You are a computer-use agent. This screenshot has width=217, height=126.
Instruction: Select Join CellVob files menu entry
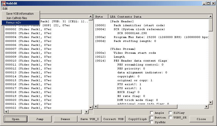click(x=21, y=18)
